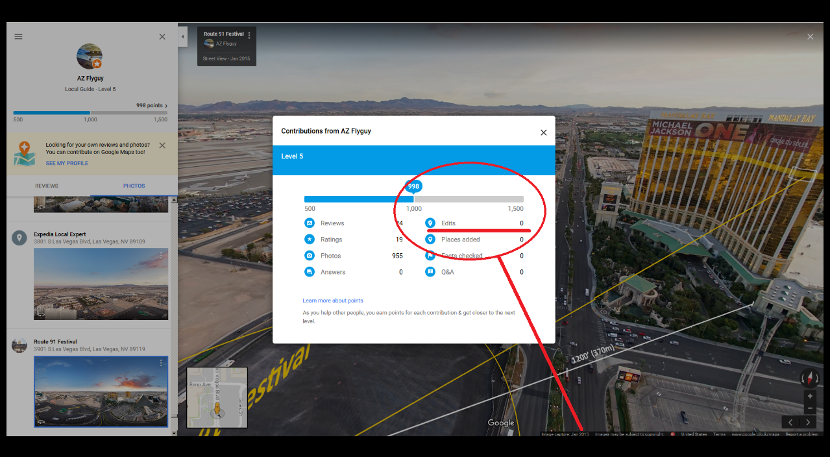Viewport: 830px width, 457px height.
Task: Click the Ratings star icon
Action: (310, 239)
